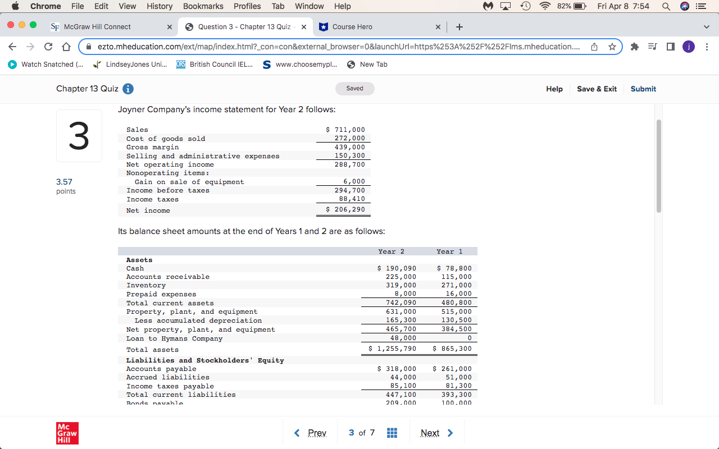Bookmark this page with the star icon

[x=613, y=47]
